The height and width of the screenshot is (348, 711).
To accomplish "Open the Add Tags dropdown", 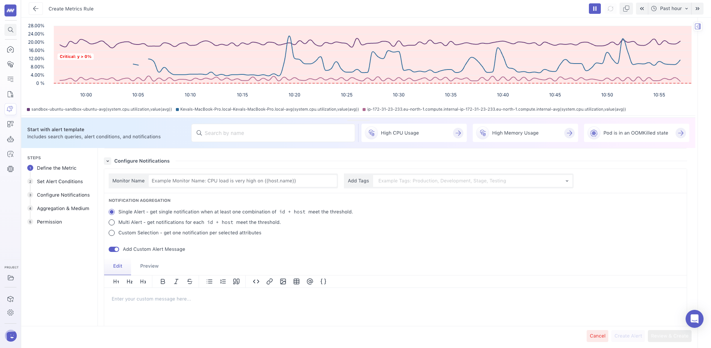I will (x=473, y=181).
